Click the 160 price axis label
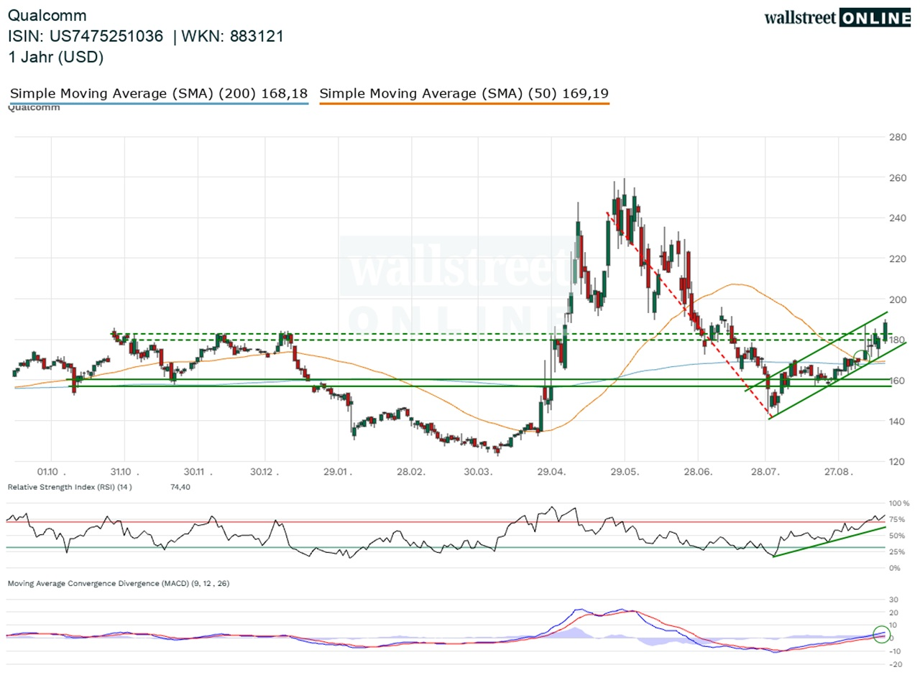Screen dimensions: 920x675 pyautogui.click(x=897, y=381)
